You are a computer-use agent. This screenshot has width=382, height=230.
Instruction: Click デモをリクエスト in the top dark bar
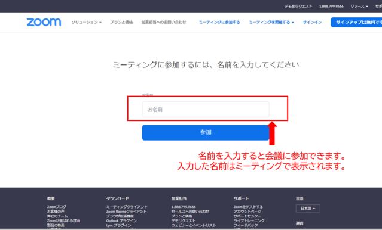pyautogui.click(x=298, y=7)
